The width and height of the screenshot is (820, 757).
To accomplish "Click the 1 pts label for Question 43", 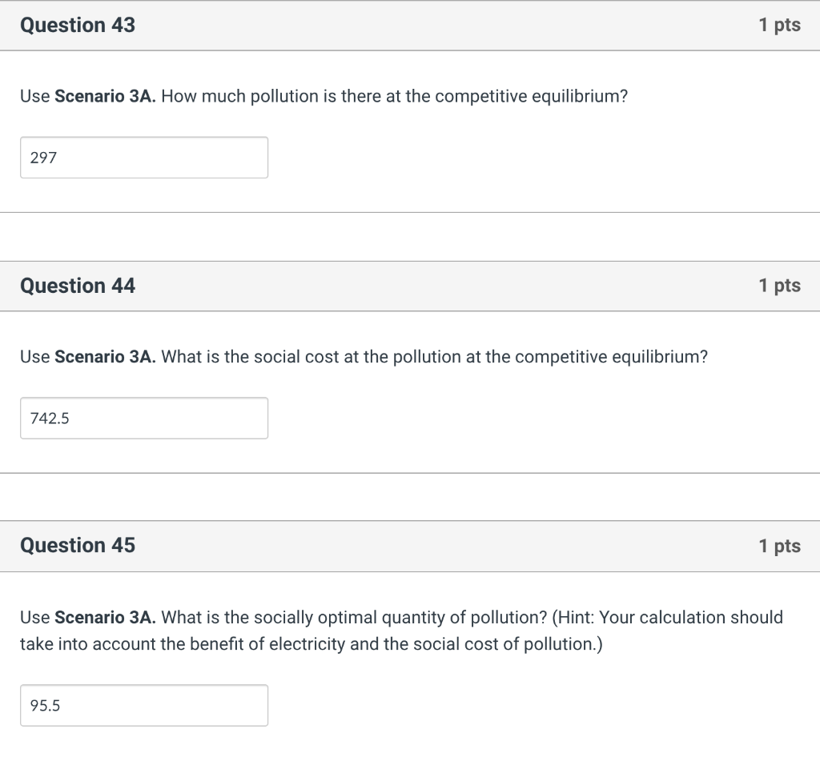I will [779, 25].
